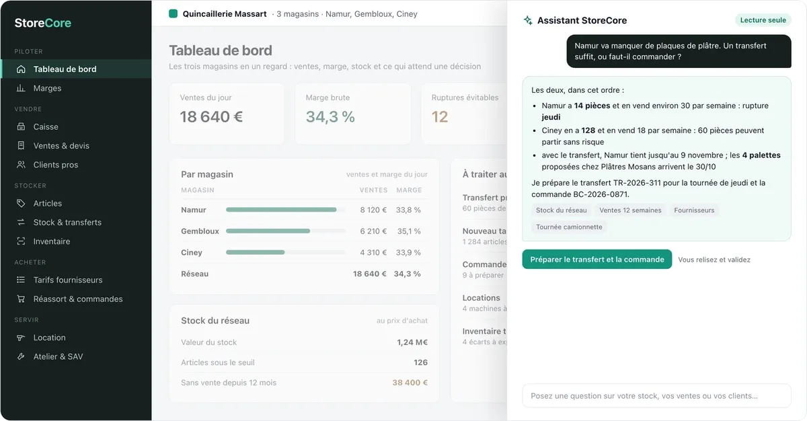Click the Articles tag icon

click(x=21, y=203)
